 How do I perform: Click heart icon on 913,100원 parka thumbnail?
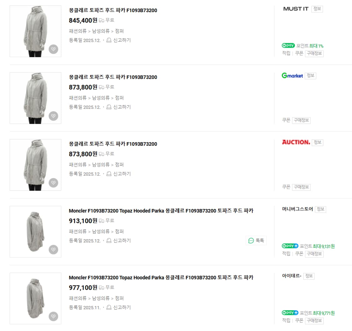point(54,249)
